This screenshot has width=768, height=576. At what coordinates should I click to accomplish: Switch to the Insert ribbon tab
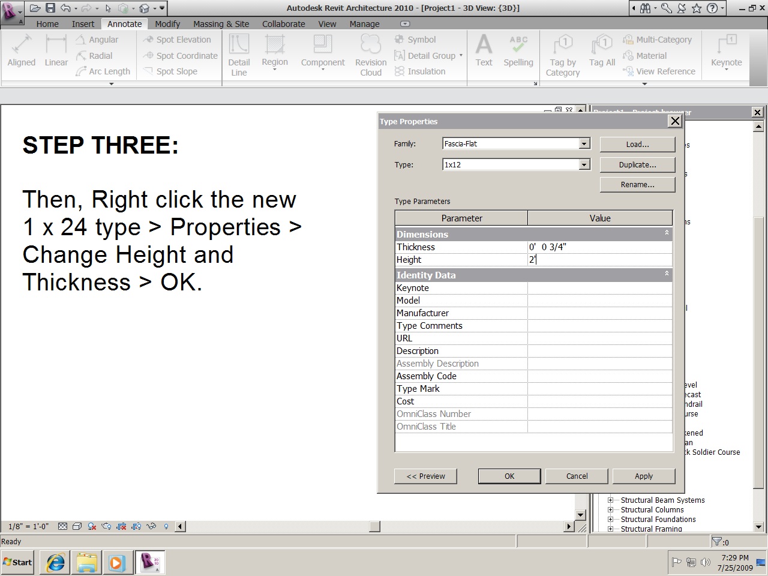[x=83, y=24]
